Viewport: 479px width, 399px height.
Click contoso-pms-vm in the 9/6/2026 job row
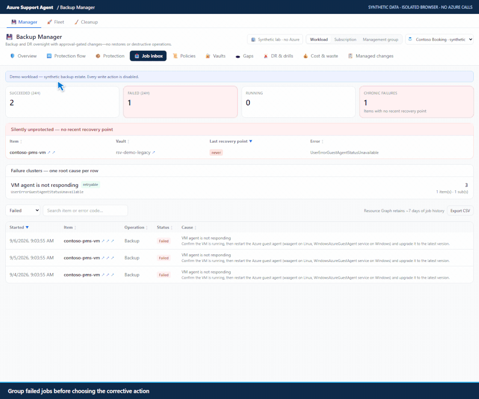click(82, 241)
